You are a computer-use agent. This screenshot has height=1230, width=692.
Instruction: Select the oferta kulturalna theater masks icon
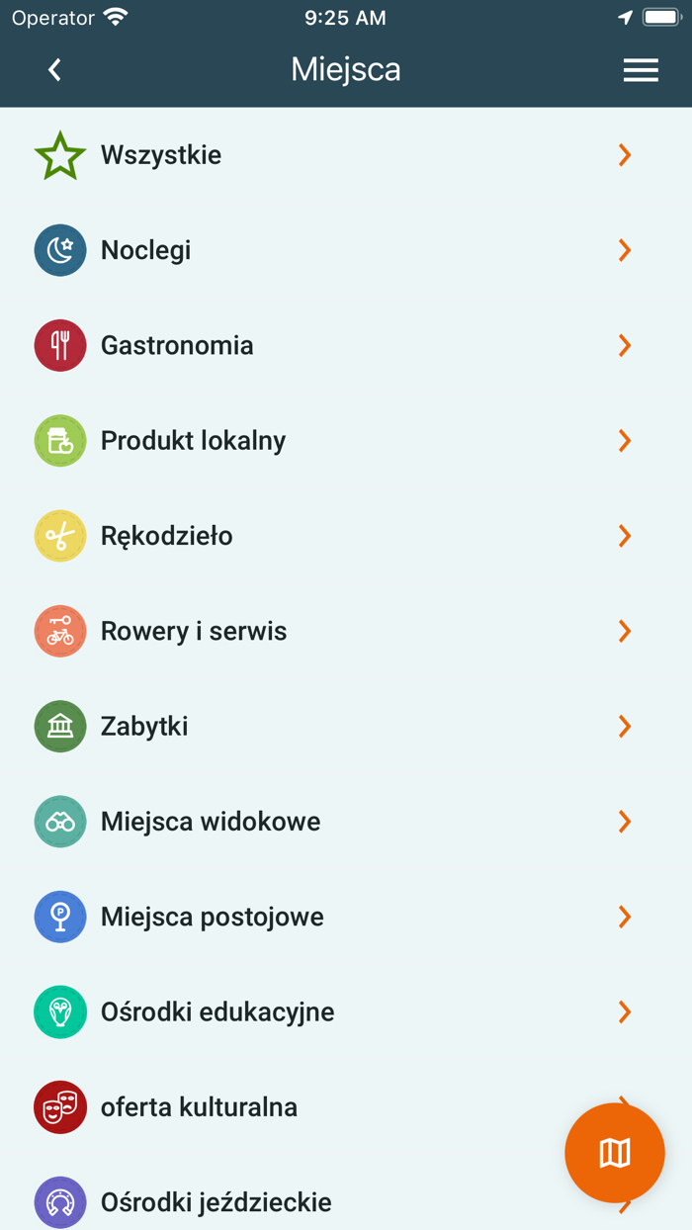(x=59, y=1107)
